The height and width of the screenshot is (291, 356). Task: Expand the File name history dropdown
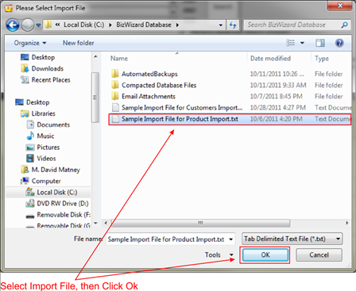point(231,239)
